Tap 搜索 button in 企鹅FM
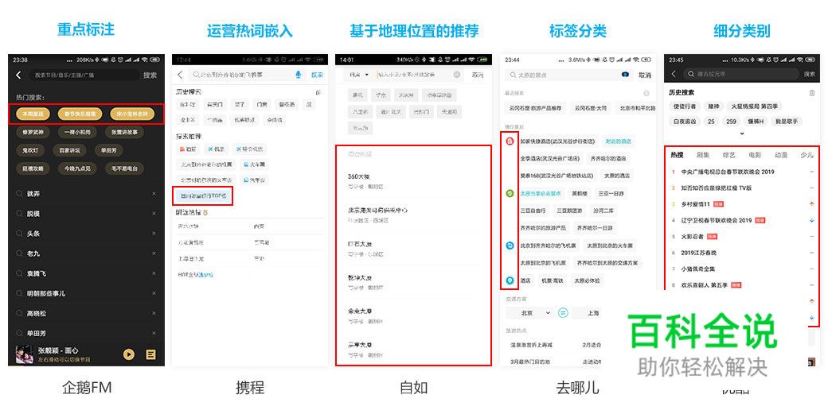Viewport: 828px width, 410px height. (150, 75)
